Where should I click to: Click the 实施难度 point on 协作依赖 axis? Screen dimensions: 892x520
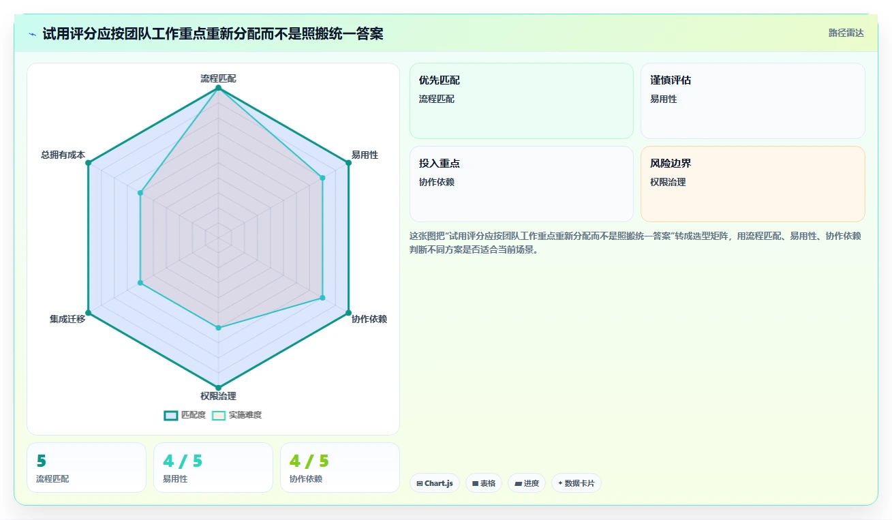coord(322,298)
